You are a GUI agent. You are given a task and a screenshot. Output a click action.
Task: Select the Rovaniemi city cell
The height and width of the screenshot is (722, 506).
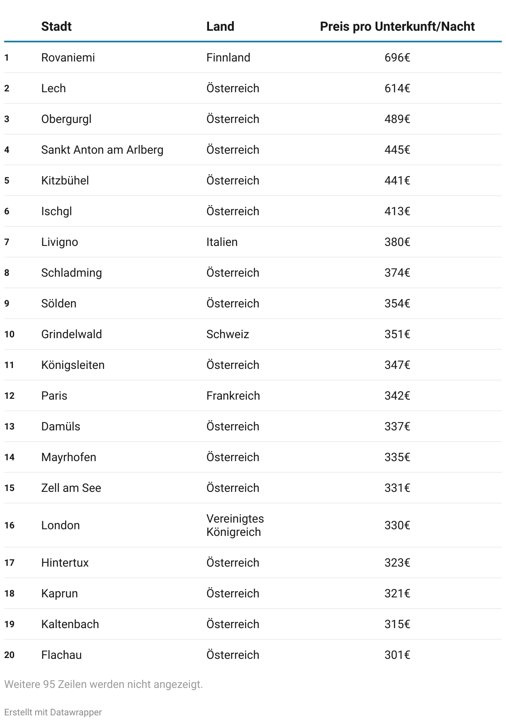click(x=68, y=57)
